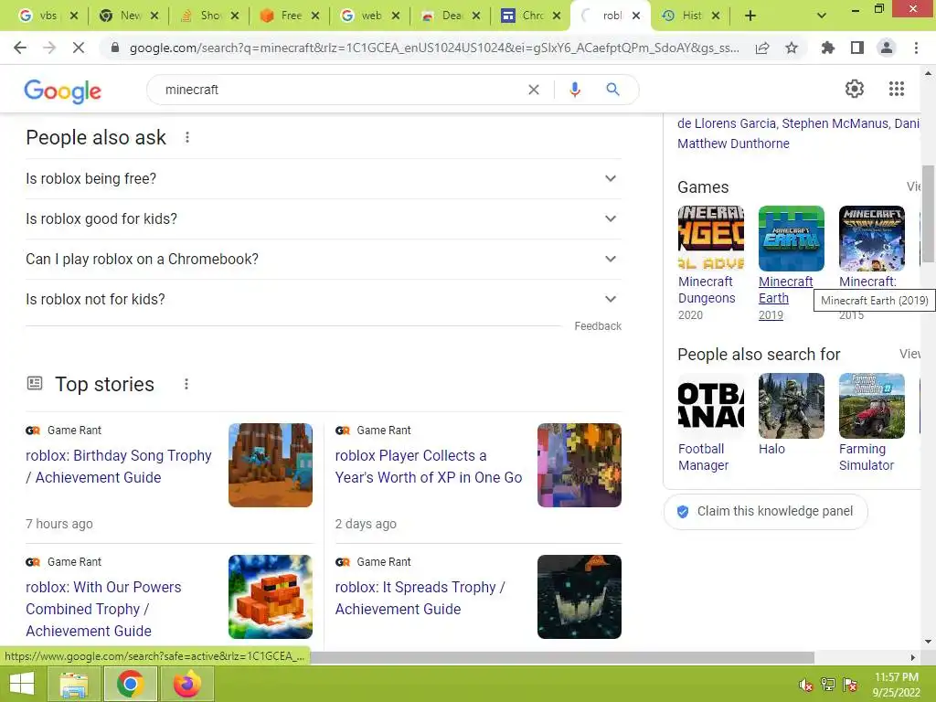Open People also ask options menu
Screen dimensions: 936x702
coord(186,137)
